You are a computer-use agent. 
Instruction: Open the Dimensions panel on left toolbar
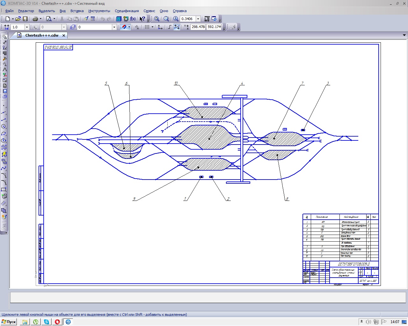coord(4,42)
